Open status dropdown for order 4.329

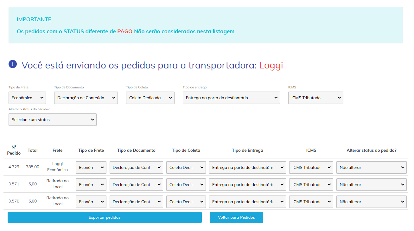click(372, 167)
